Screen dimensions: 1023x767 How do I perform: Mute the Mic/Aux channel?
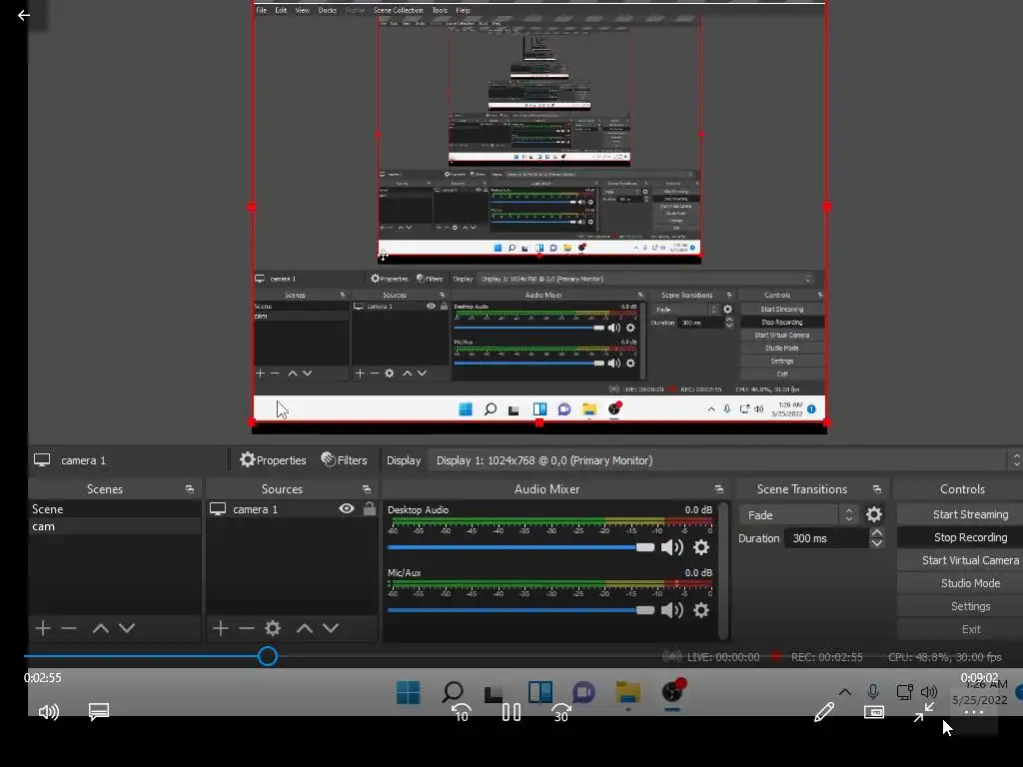[x=672, y=610]
